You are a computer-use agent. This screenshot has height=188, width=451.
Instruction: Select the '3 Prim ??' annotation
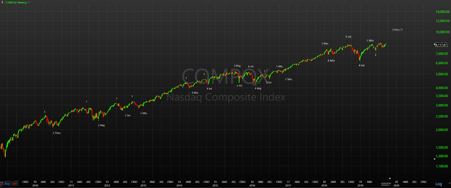coord(397,30)
